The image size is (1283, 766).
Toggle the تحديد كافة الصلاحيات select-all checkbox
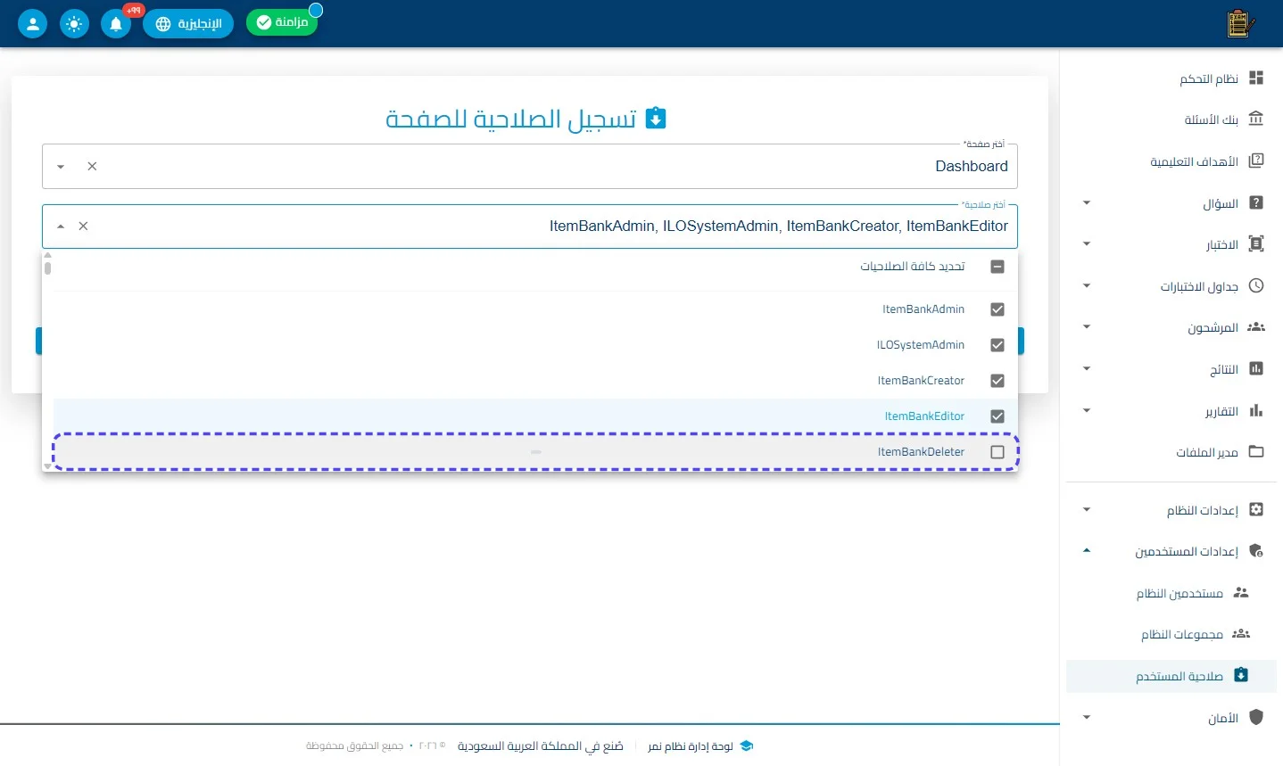(x=997, y=267)
